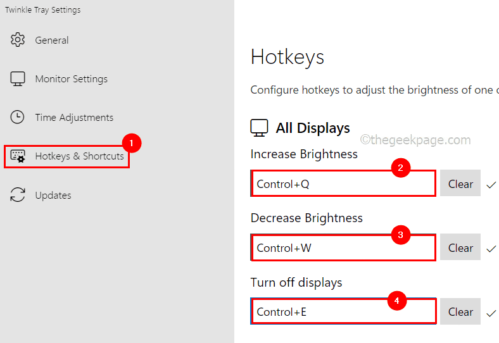Click the keyboard icon beside Hotkeys & Shortcuts
The height and width of the screenshot is (343, 499).
point(18,156)
